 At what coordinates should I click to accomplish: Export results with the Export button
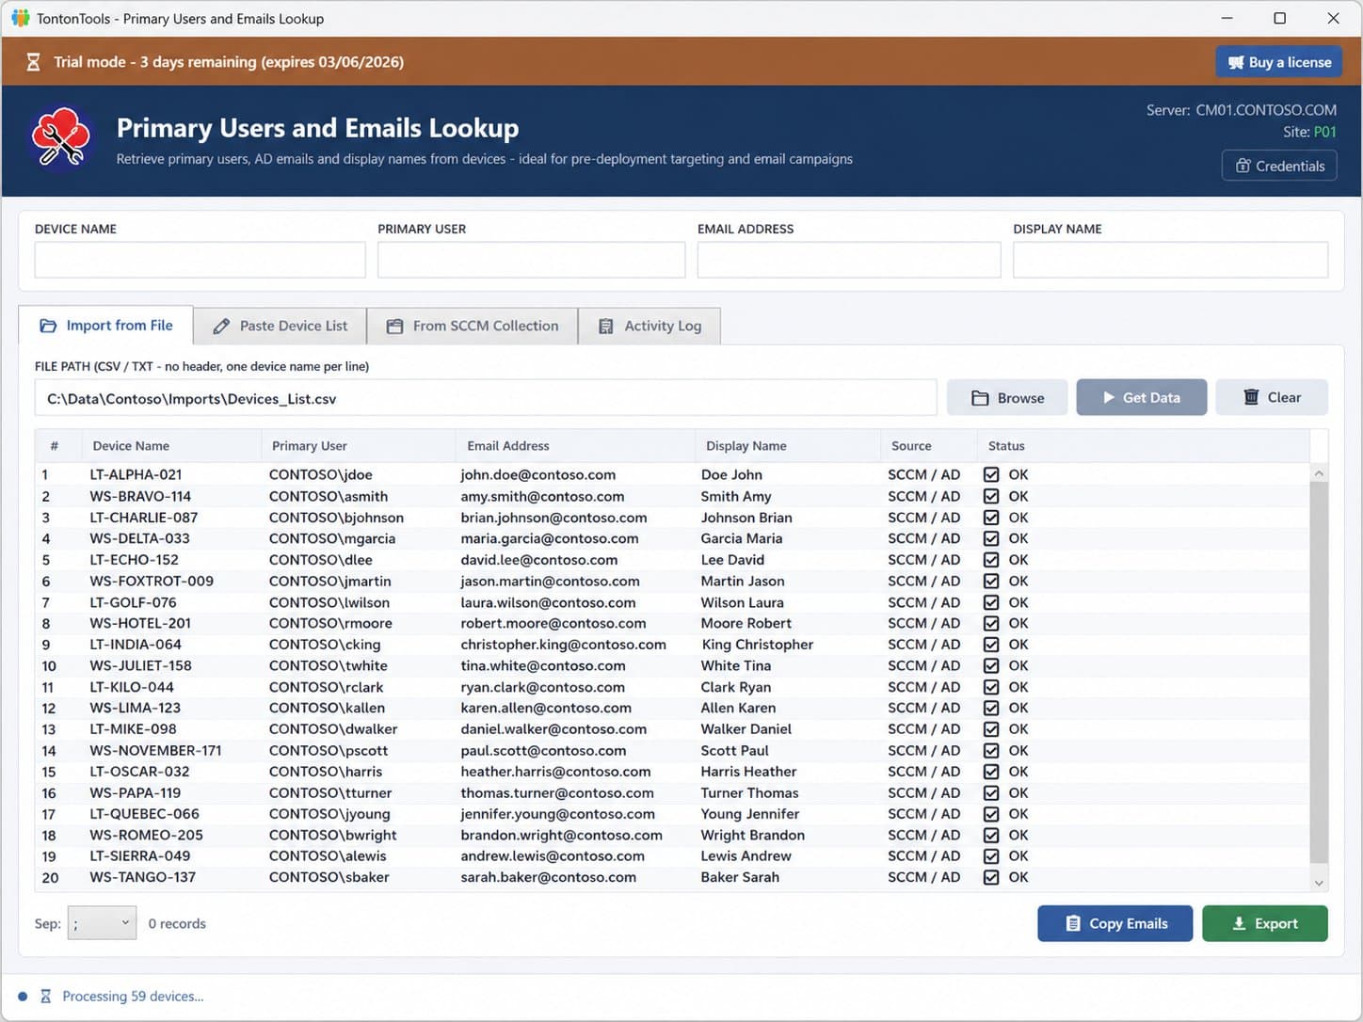tap(1265, 923)
